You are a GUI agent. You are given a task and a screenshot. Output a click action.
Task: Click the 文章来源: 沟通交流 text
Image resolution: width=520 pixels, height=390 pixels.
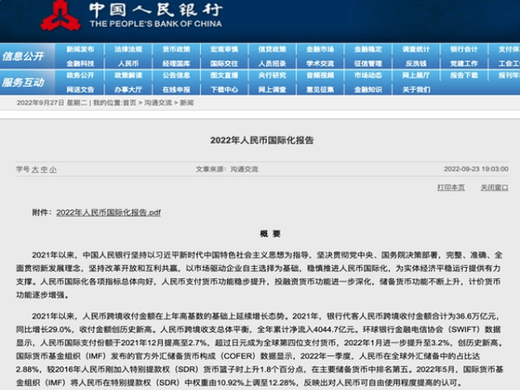[x=227, y=169]
